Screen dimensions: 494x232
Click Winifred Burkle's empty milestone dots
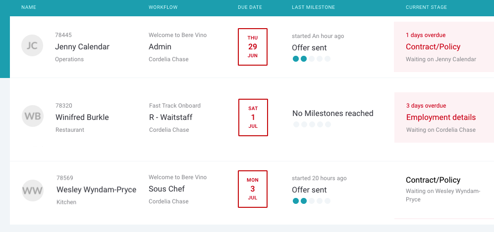[x=312, y=124]
